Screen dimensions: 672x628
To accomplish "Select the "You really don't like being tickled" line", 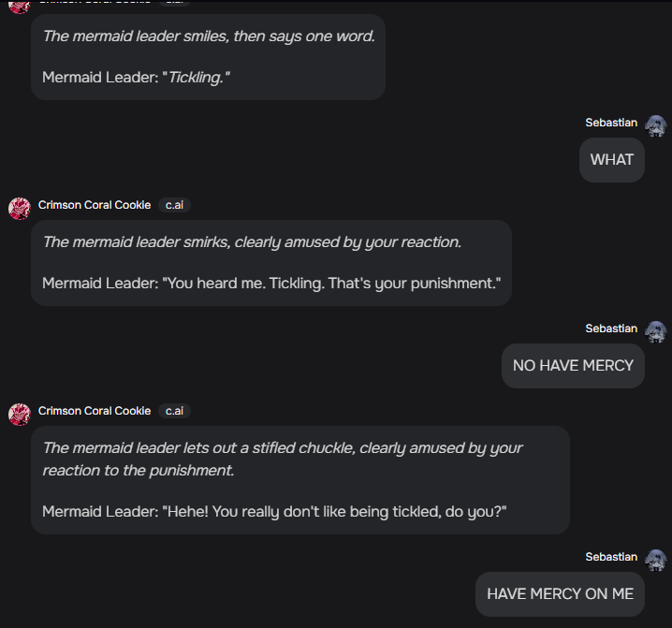I will [274, 511].
